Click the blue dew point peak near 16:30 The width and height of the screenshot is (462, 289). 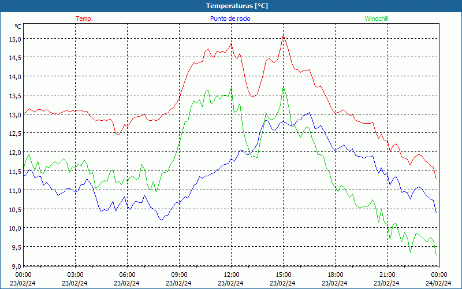(309, 113)
